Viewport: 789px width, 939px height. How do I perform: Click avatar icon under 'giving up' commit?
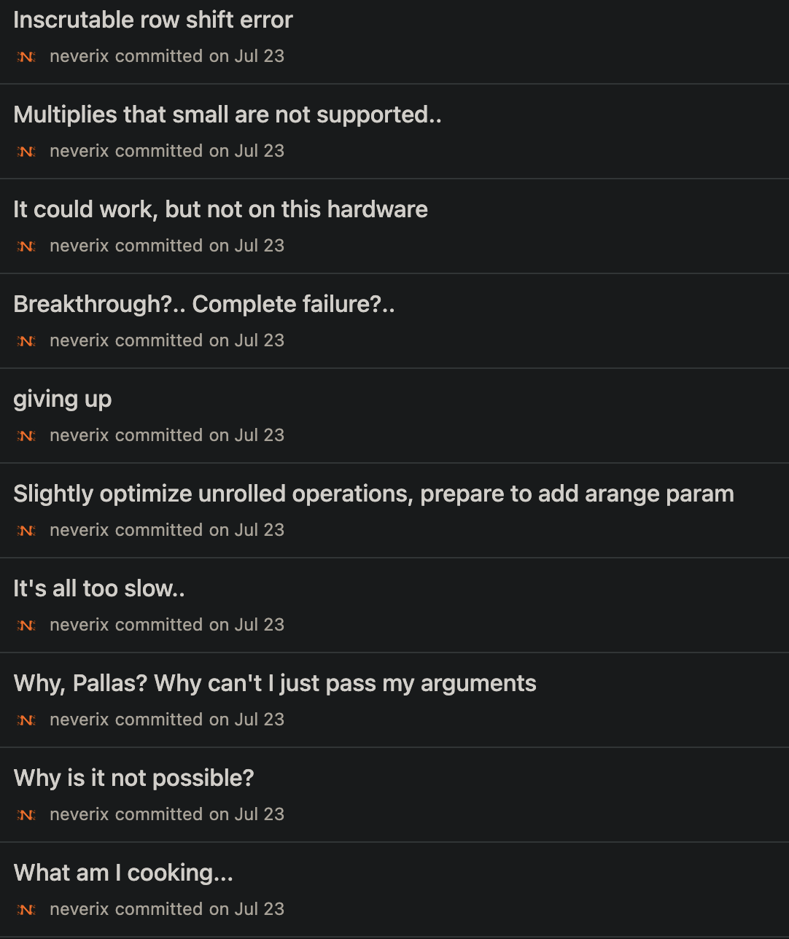(26, 436)
